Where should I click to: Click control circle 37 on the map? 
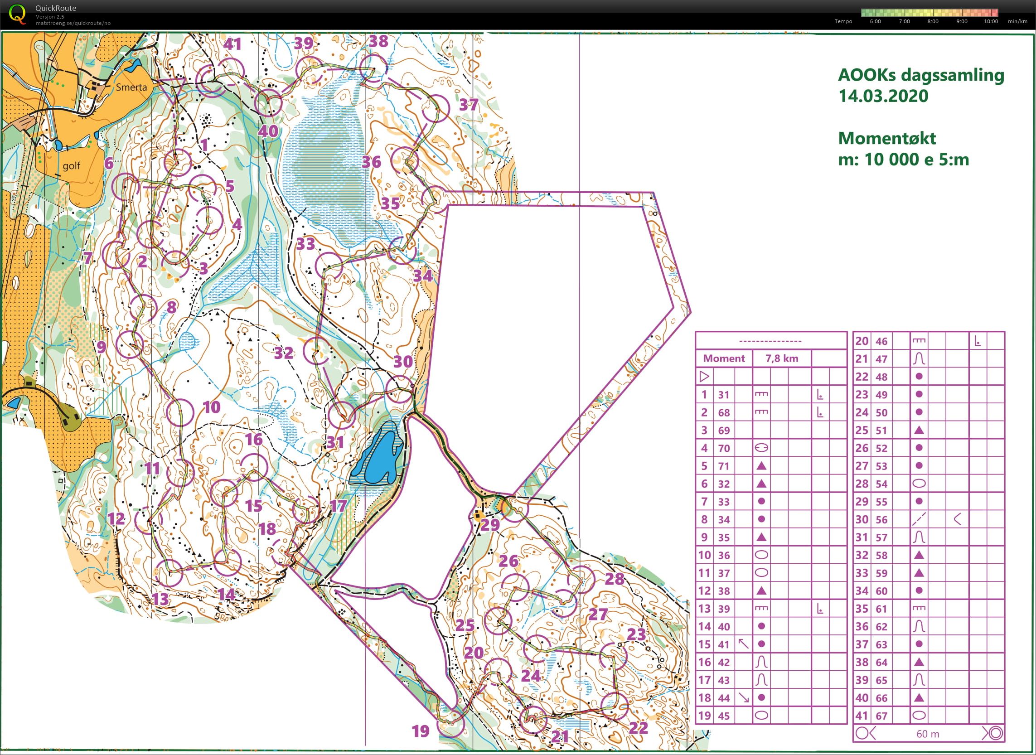tap(436, 108)
